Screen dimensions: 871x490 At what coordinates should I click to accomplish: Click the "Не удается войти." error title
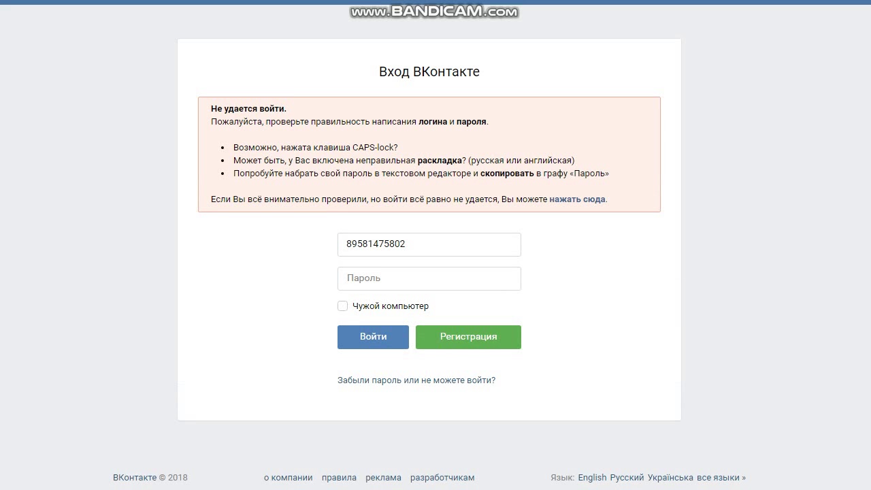coord(248,109)
